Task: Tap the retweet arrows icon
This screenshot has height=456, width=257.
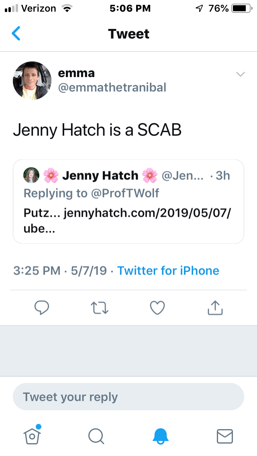Action: (100, 307)
